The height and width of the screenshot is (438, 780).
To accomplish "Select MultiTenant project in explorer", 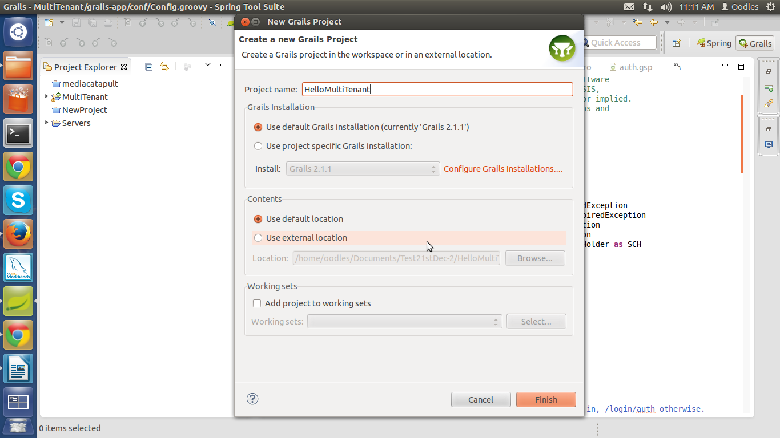I will (x=85, y=96).
